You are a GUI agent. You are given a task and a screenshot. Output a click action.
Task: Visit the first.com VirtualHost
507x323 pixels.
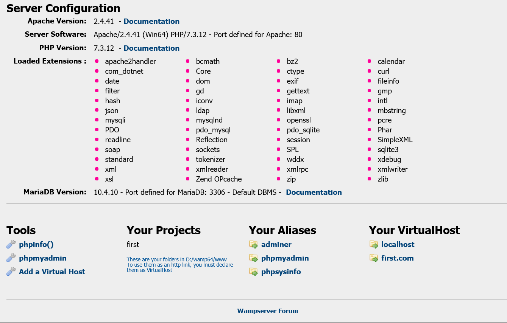pyautogui.click(x=398, y=258)
